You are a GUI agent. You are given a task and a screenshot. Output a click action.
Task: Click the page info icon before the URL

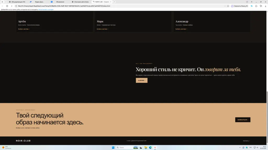tap(16, 6)
